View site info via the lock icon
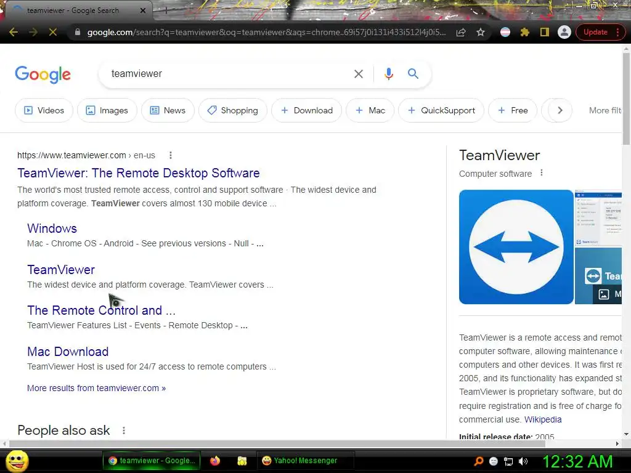The width and height of the screenshot is (631, 473). coord(78,32)
